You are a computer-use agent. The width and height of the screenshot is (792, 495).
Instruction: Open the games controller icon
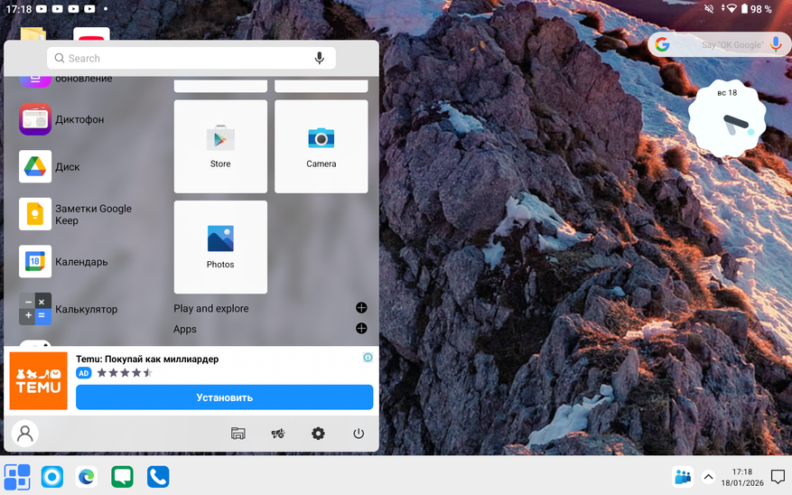(x=278, y=434)
